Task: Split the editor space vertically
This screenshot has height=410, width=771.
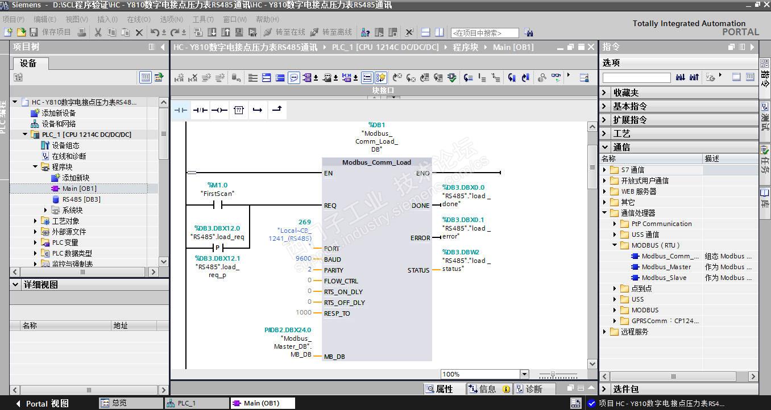Action: pos(439,32)
